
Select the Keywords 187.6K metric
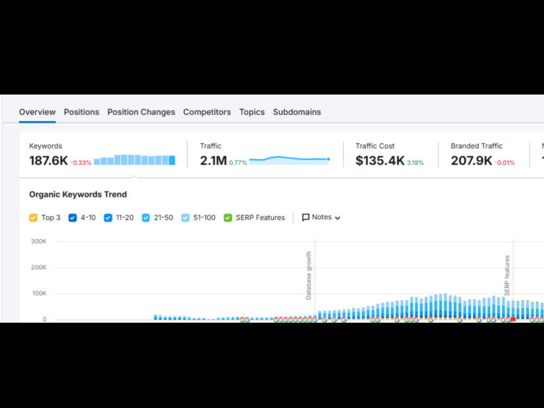point(48,160)
